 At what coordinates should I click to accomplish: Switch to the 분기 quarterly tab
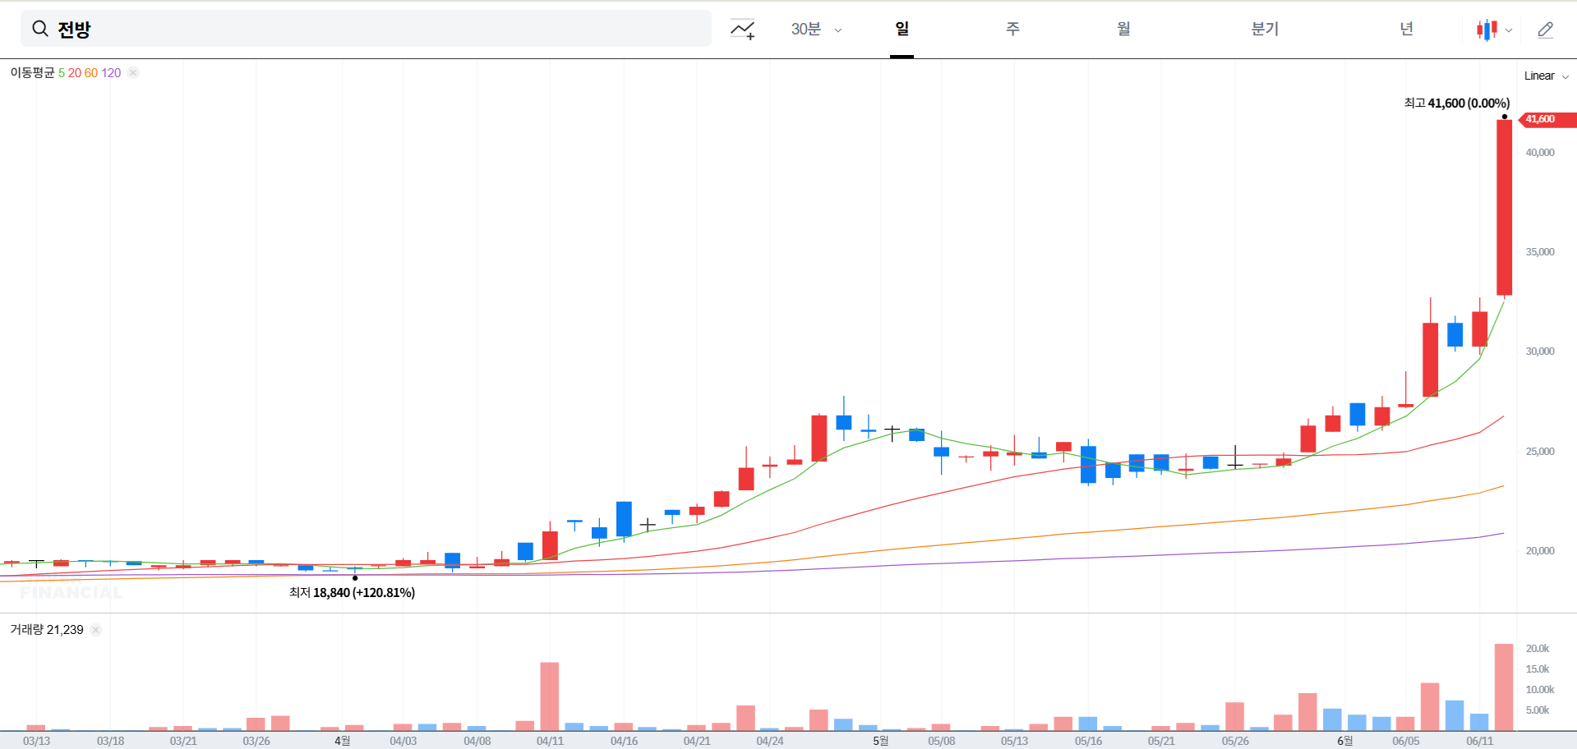pos(1265,29)
